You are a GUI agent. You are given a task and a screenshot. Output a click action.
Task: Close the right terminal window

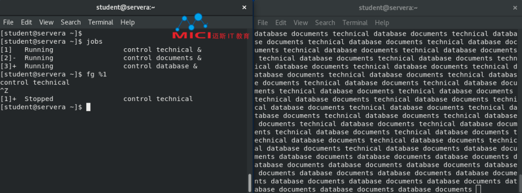[515, 8]
